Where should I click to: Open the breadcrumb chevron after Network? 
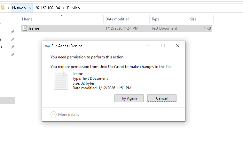tap(30, 8)
